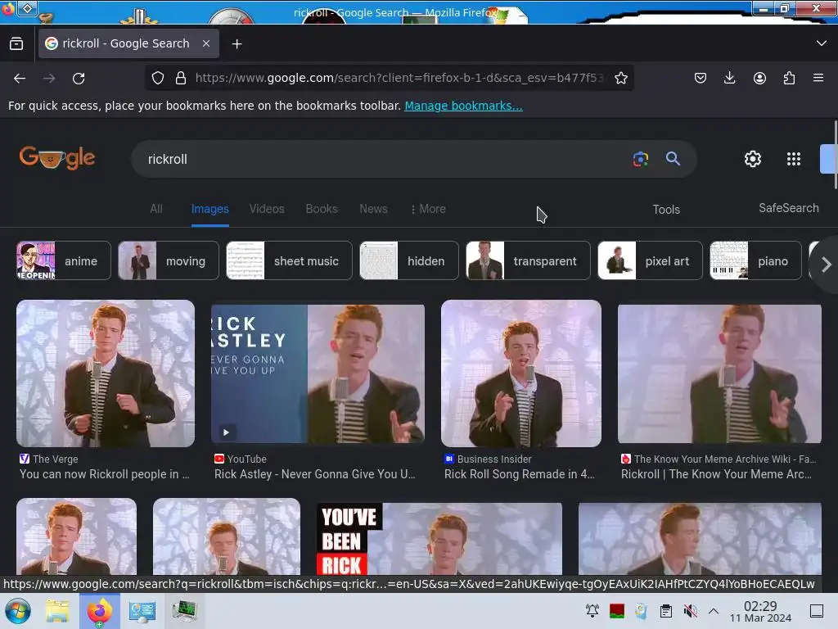This screenshot has height=629, width=838.
Task: Expand hidden tray icons arrow
Action: pyautogui.click(x=714, y=611)
